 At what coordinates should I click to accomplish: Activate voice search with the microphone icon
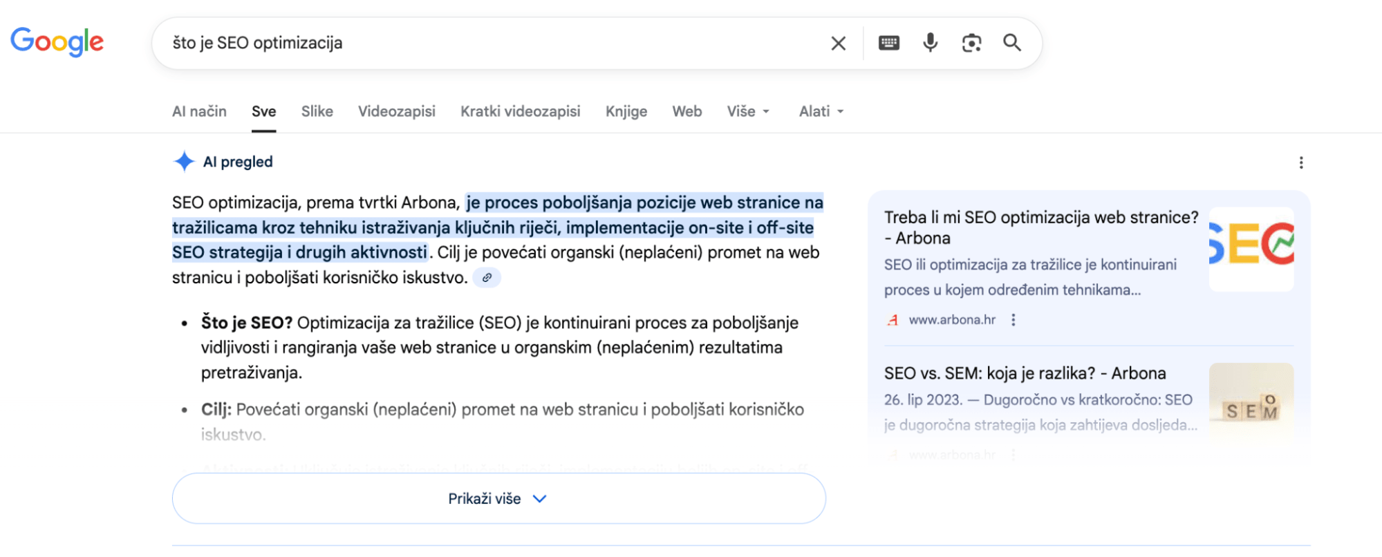[x=930, y=42]
